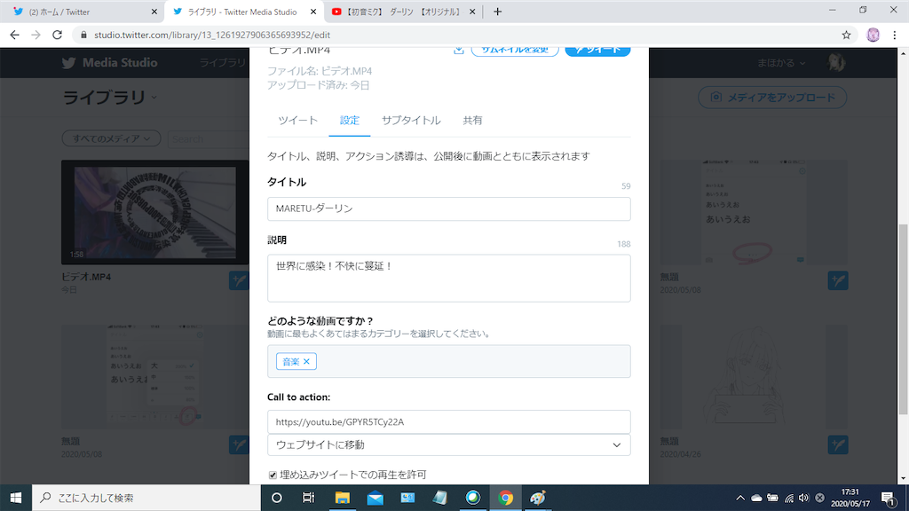Open Chrome from the Windows taskbar
The height and width of the screenshot is (511, 909).
point(506,499)
